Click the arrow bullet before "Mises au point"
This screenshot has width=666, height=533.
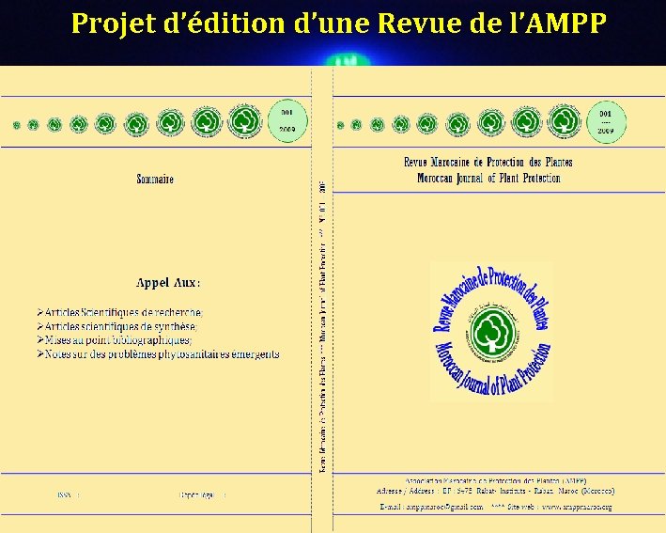click(x=40, y=340)
